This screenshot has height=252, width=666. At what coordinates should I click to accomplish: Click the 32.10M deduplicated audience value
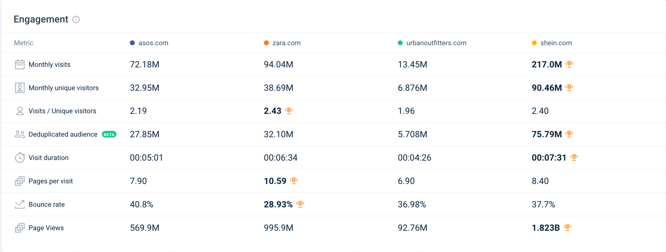[279, 134]
